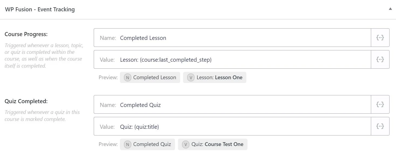Click V badge in Course Test One preview
This screenshot has height=160, width=396.
tap(186, 144)
